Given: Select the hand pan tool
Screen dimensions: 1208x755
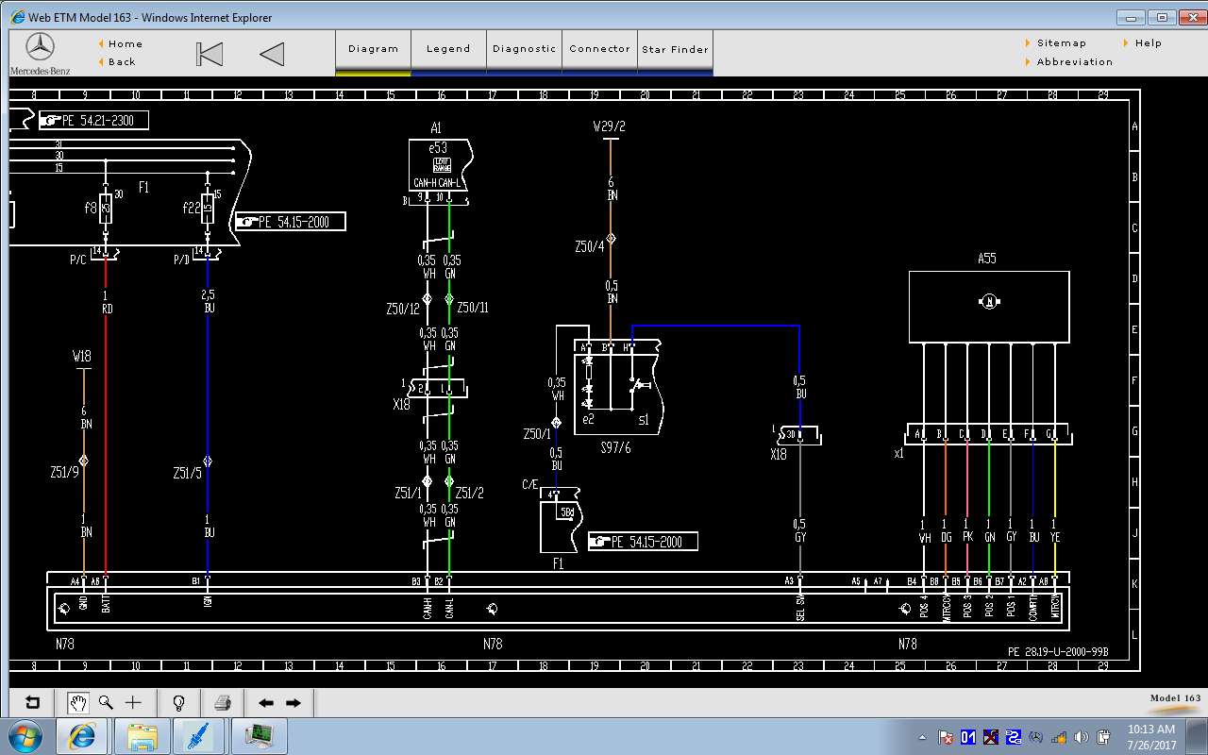Looking at the screenshot, I should (79, 702).
